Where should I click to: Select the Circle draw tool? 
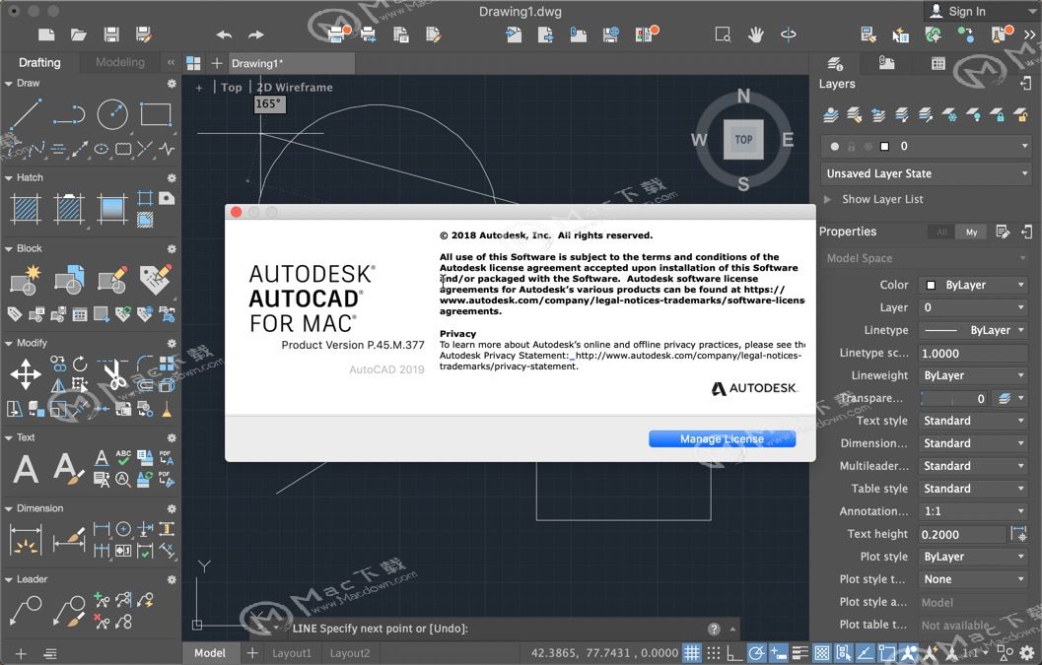(x=112, y=114)
